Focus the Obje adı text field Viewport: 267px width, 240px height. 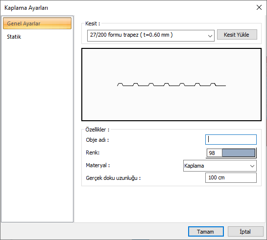(231, 140)
